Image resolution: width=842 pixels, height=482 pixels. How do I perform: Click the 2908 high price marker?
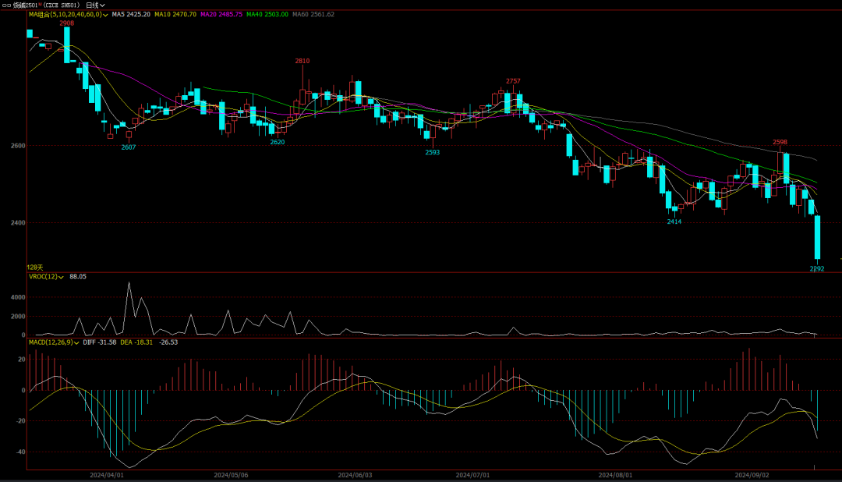pos(67,23)
